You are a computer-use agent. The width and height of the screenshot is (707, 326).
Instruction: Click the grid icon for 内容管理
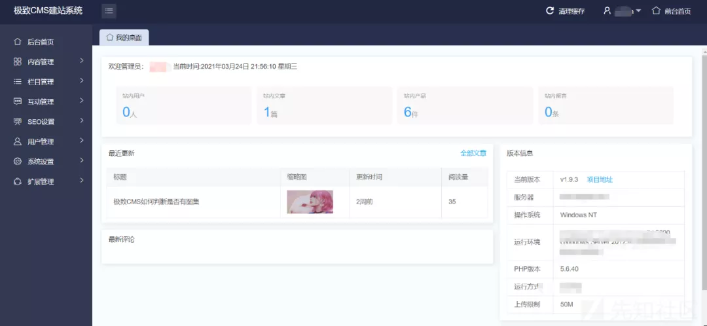coord(18,62)
